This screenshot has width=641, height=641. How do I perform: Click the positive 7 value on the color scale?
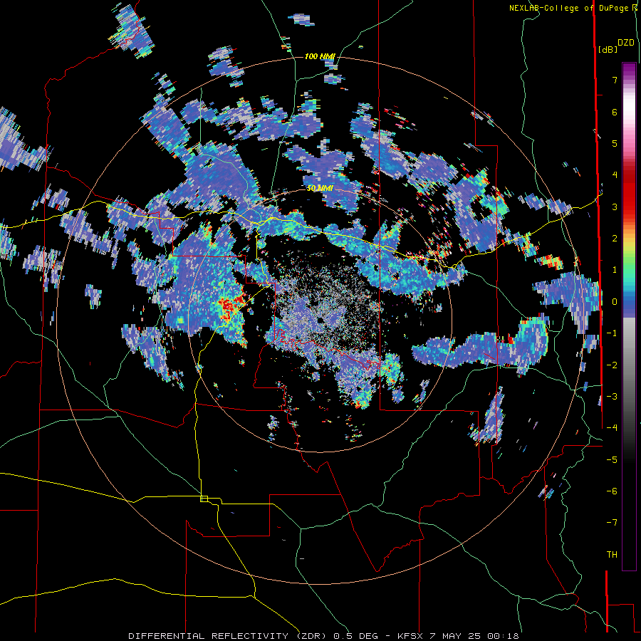pos(615,80)
